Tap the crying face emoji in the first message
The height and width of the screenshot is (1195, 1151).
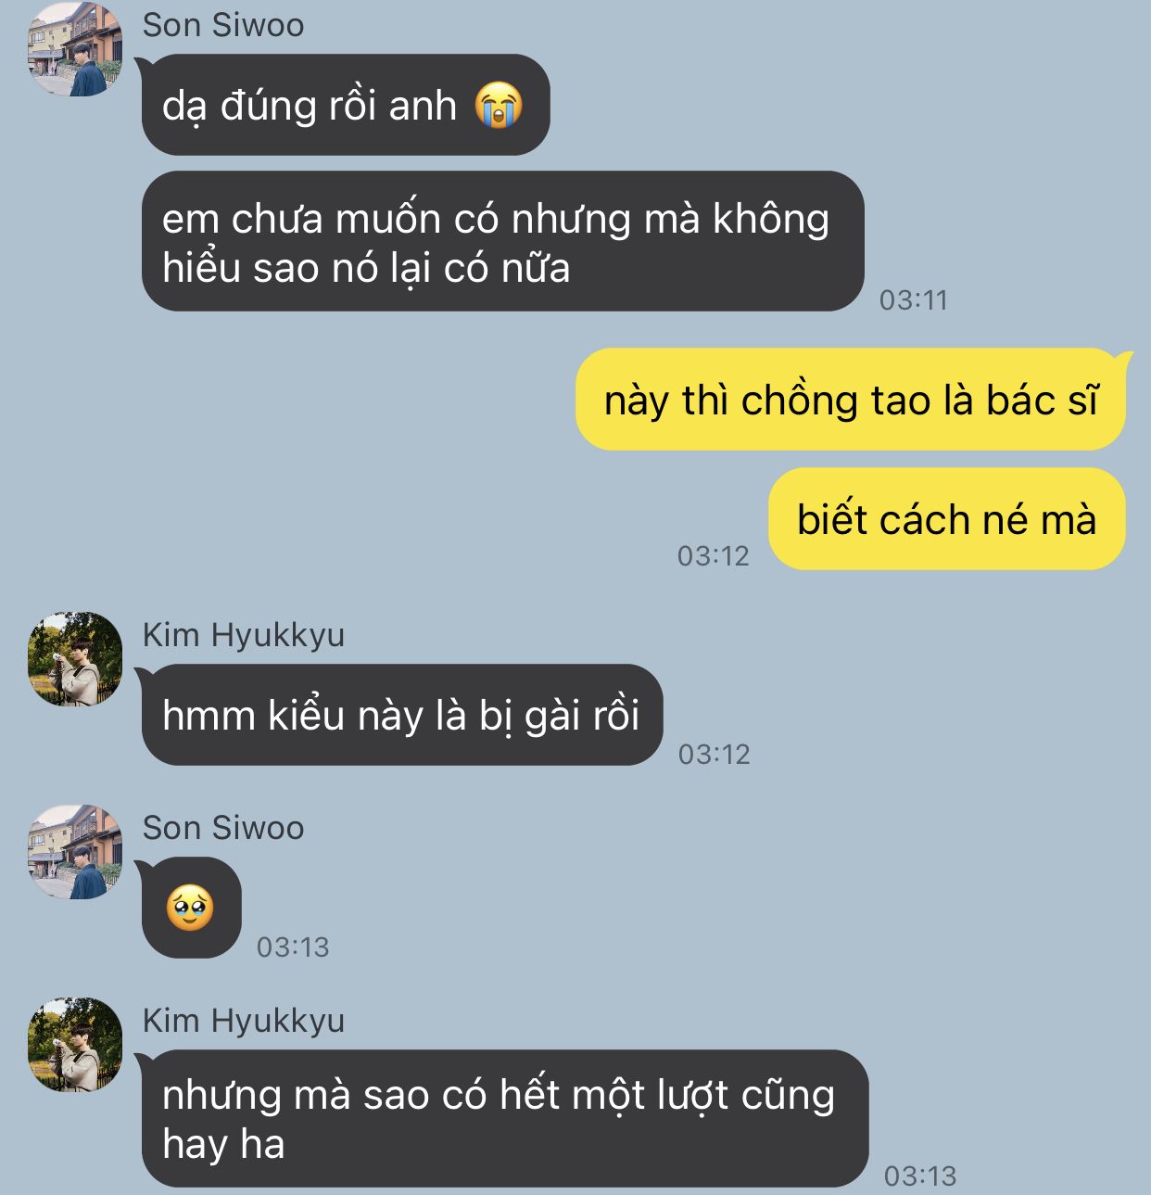click(x=499, y=105)
